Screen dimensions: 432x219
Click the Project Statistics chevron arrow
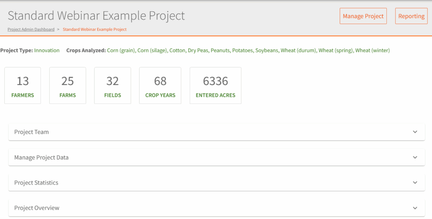[x=415, y=183]
